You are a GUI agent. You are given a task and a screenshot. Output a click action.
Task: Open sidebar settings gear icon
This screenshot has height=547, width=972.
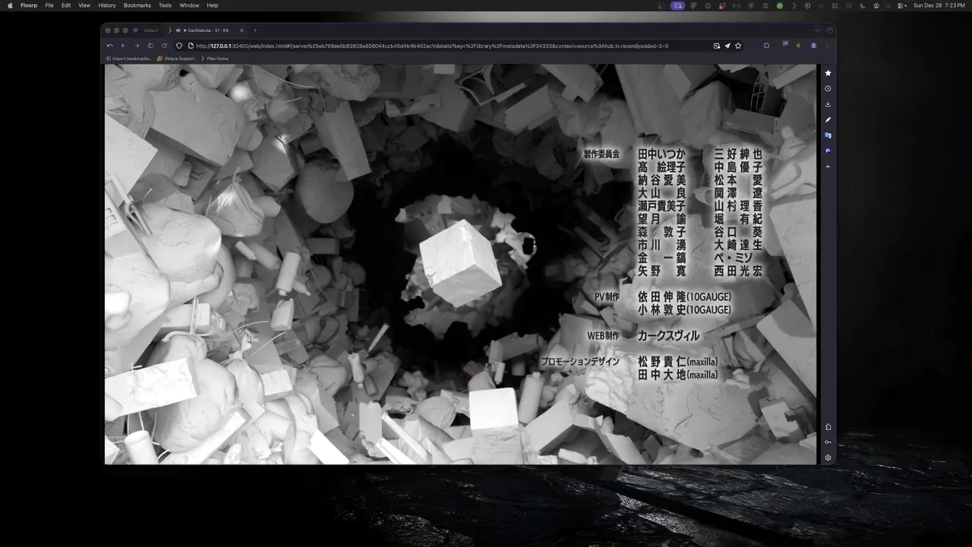pyautogui.click(x=828, y=458)
